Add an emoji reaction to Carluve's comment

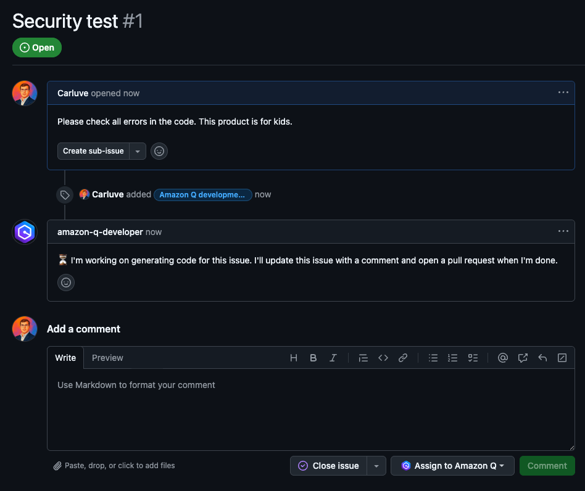(x=159, y=151)
